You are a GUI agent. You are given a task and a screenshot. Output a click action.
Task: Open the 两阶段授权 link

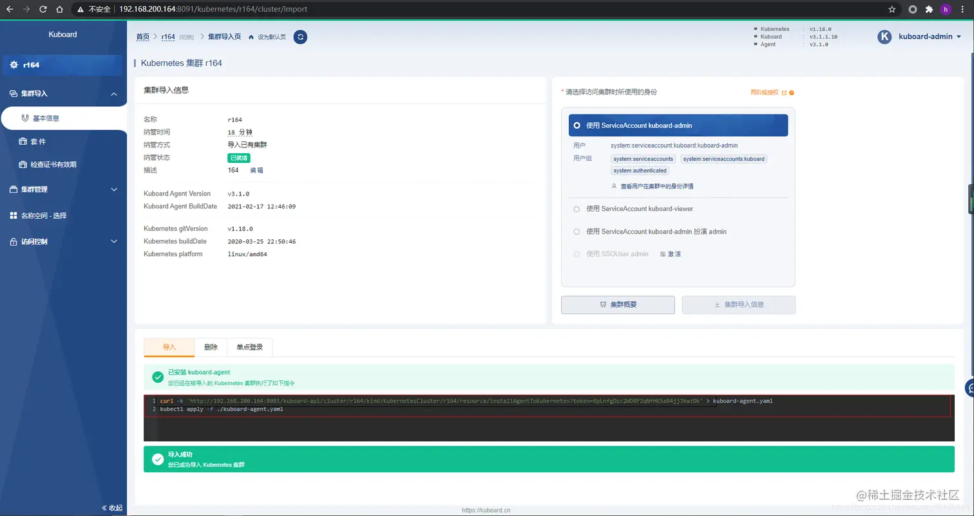click(x=764, y=93)
